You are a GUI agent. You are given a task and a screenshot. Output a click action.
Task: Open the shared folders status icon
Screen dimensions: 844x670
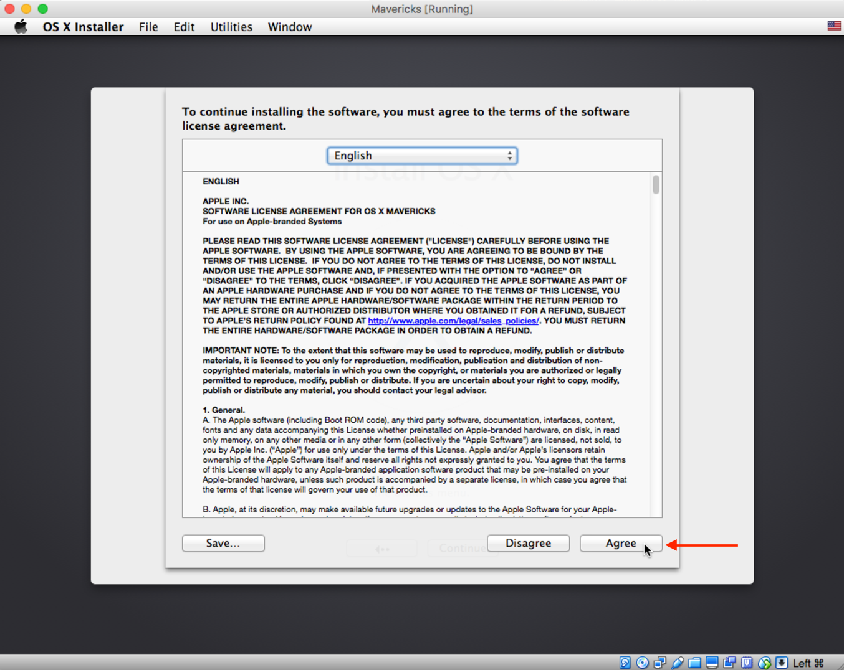695,663
